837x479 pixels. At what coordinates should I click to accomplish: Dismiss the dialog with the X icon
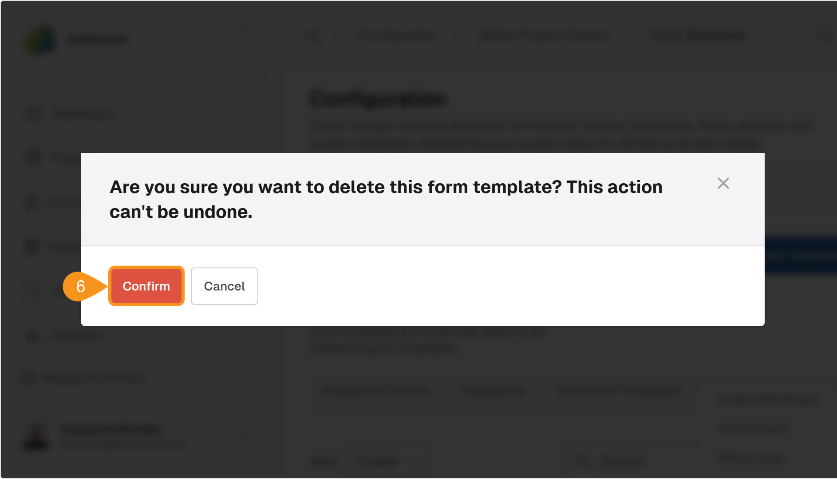[723, 183]
